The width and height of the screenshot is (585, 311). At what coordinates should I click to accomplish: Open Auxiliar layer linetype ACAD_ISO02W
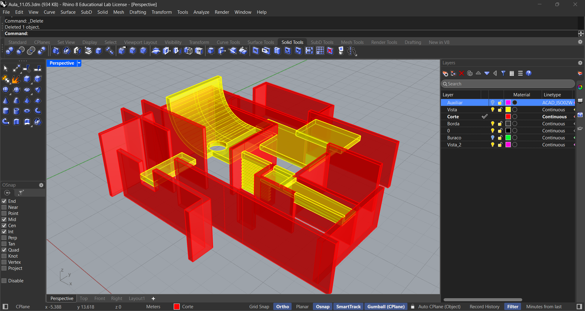[x=557, y=103]
